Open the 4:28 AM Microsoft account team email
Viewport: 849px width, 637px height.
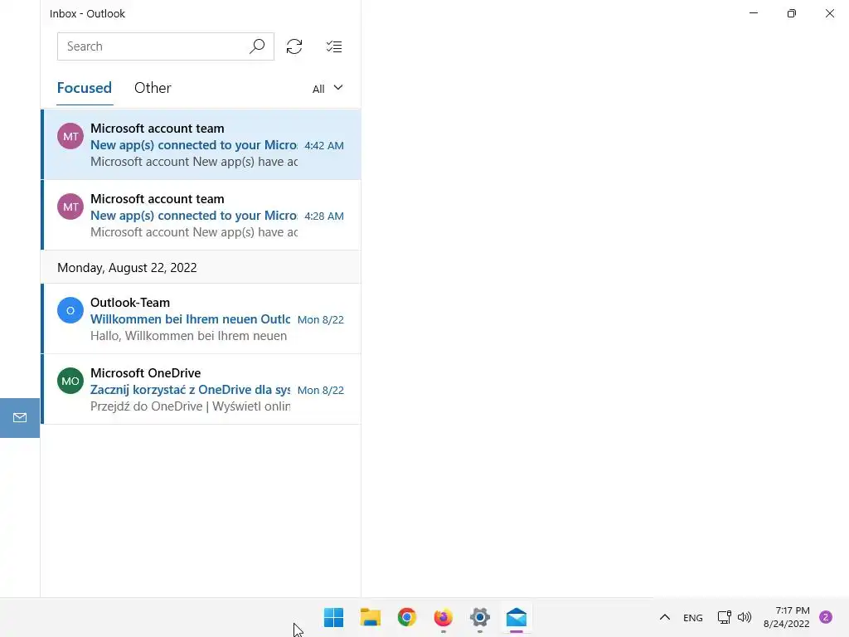201,215
